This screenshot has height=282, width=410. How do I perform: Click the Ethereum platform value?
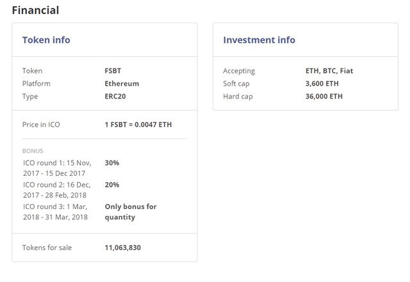pyautogui.click(x=122, y=84)
